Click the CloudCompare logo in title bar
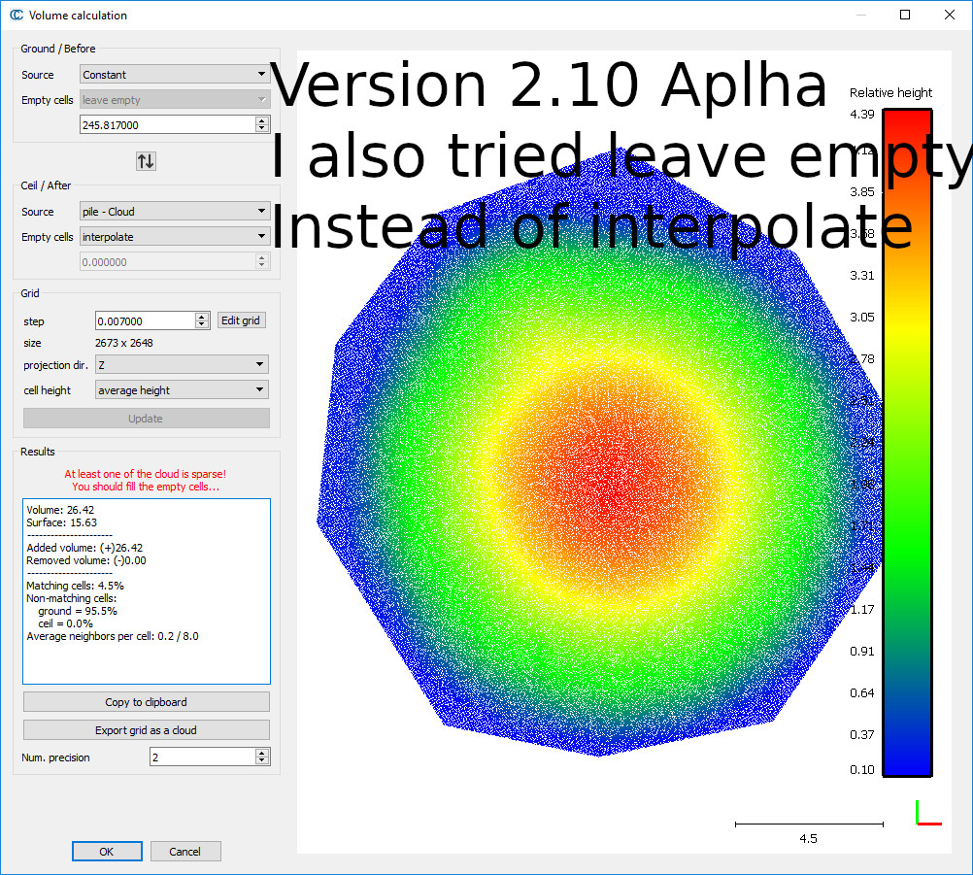This screenshot has height=875, width=973. pos(16,15)
